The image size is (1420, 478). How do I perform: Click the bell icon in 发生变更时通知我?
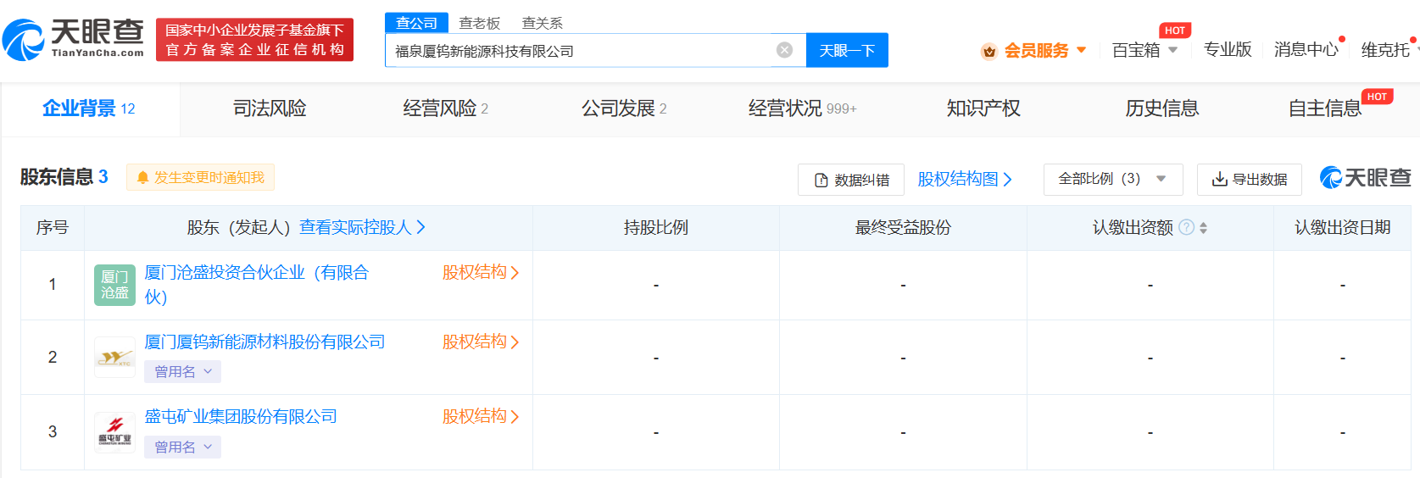tap(142, 178)
